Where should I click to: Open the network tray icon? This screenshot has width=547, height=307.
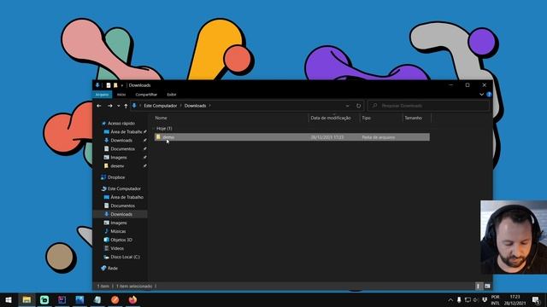[x=468, y=299]
